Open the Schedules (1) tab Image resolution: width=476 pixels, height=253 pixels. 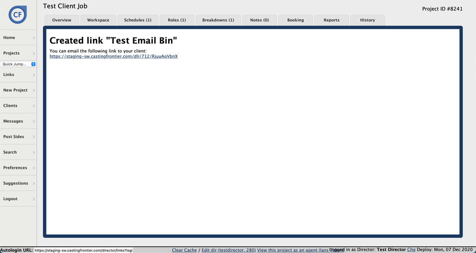coord(138,20)
